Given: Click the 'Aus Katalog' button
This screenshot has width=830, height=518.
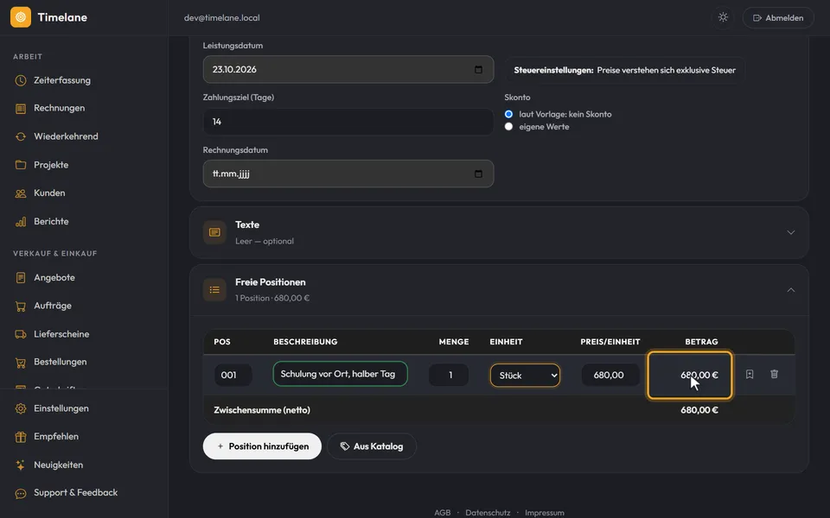Looking at the screenshot, I should click(372, 446).
